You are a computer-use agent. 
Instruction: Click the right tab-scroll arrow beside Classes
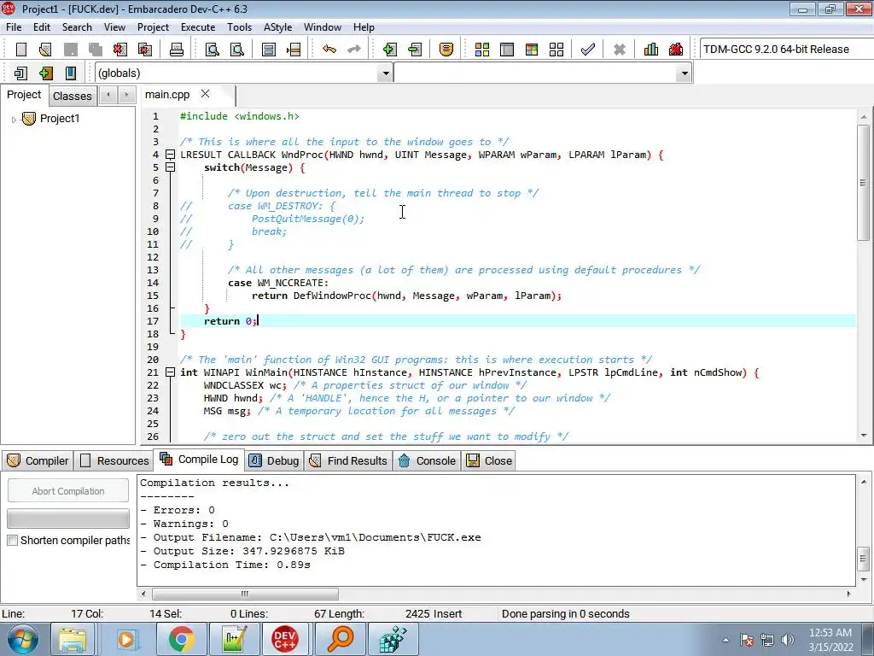(126, 95)
